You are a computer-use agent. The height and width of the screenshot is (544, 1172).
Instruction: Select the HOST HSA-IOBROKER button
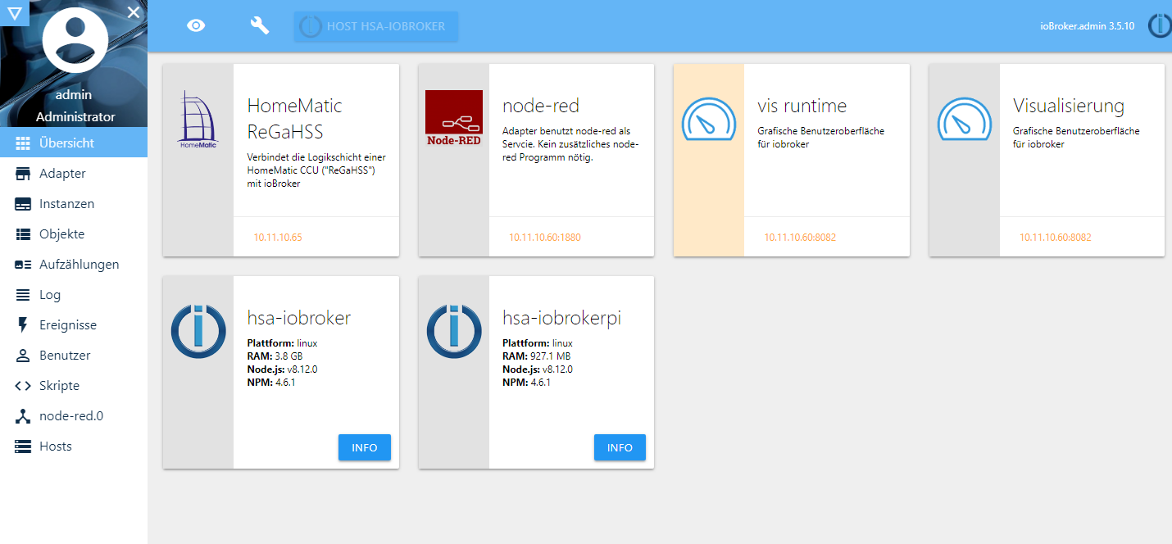click(x=376, y=26)
